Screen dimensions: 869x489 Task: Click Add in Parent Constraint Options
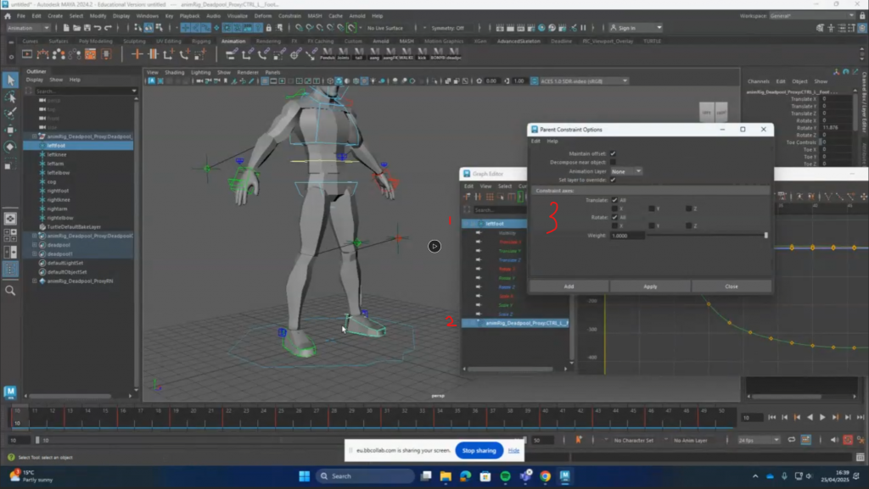569,286
